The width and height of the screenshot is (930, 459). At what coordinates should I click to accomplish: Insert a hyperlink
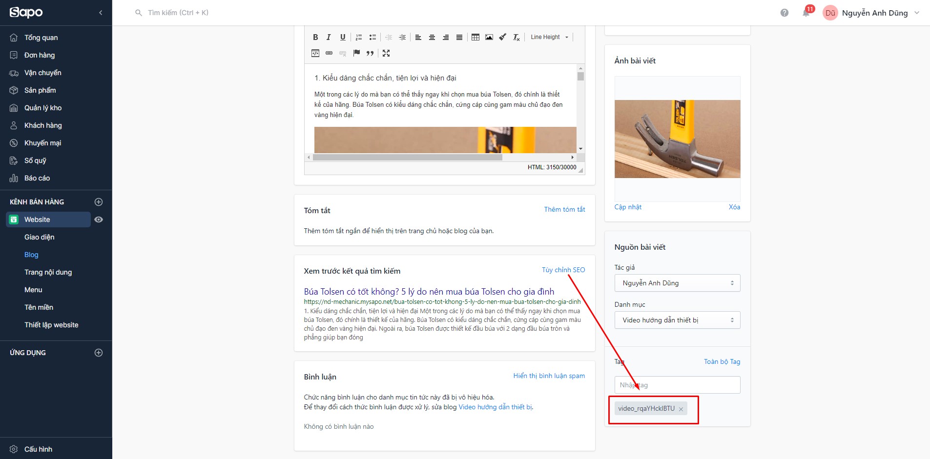point(329,53)
